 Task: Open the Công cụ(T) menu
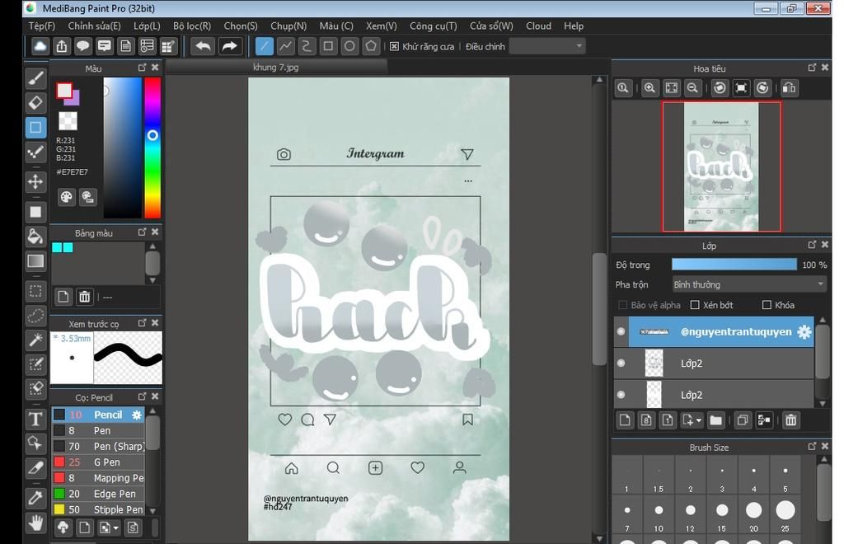click(433, 26)
